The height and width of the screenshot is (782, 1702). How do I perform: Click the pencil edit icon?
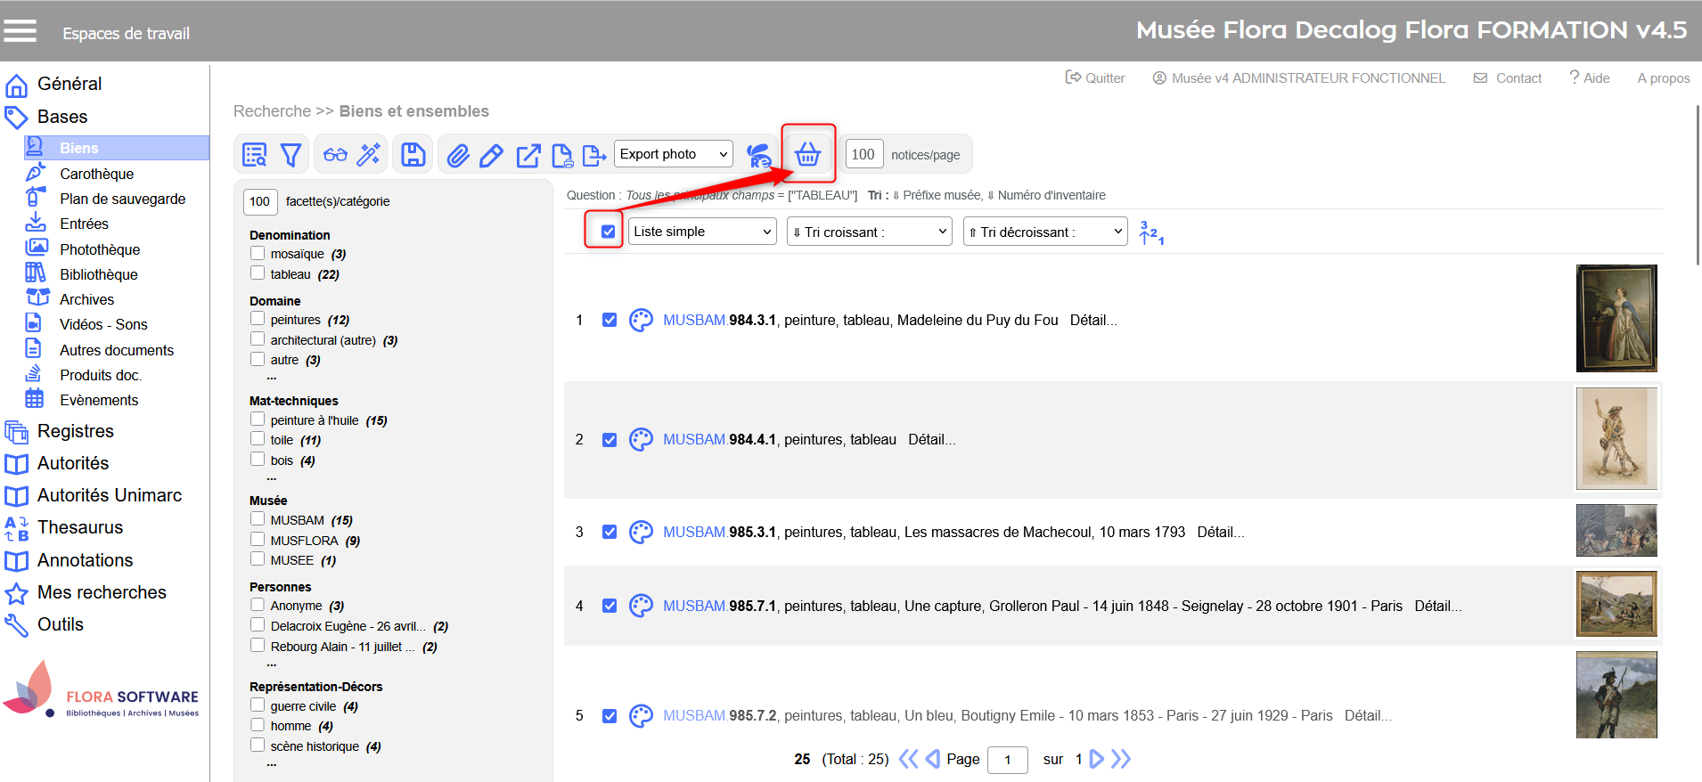click(x=491, y=156)
